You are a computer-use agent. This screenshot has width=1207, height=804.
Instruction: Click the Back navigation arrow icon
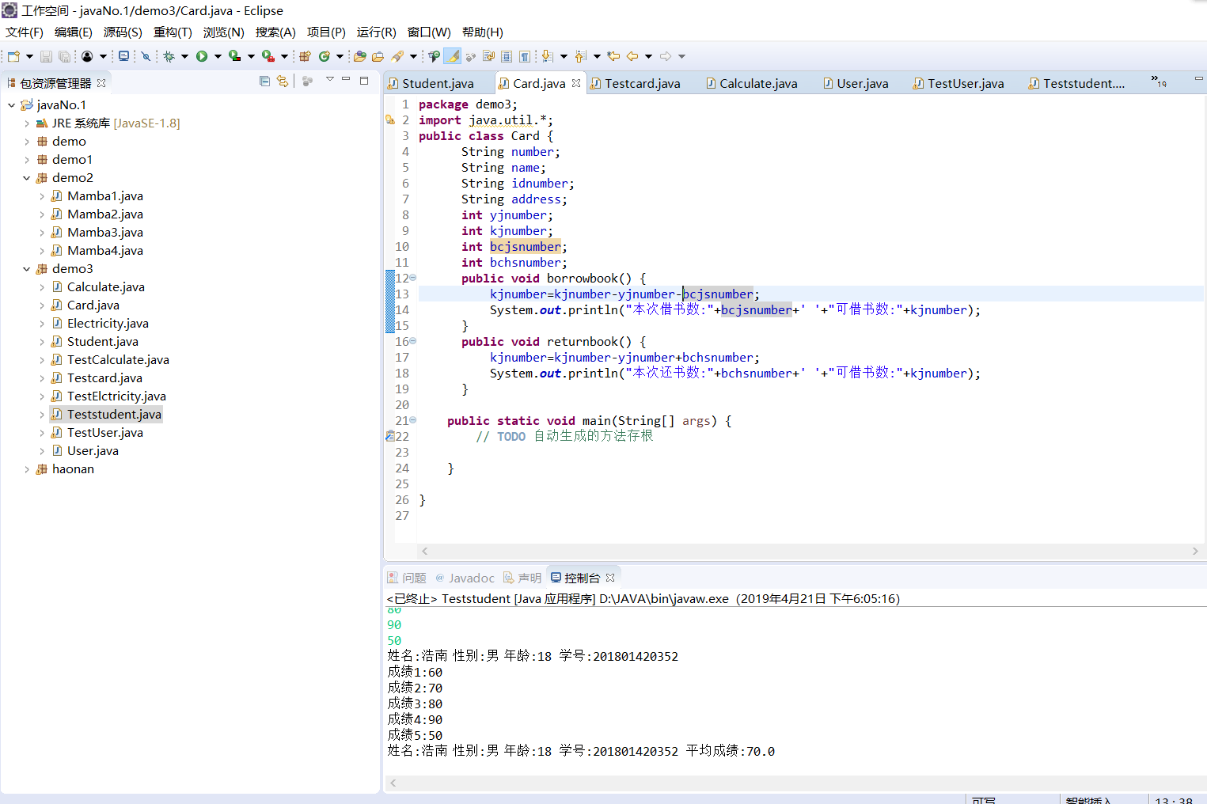pyautogui.click(x=632, y=56)
